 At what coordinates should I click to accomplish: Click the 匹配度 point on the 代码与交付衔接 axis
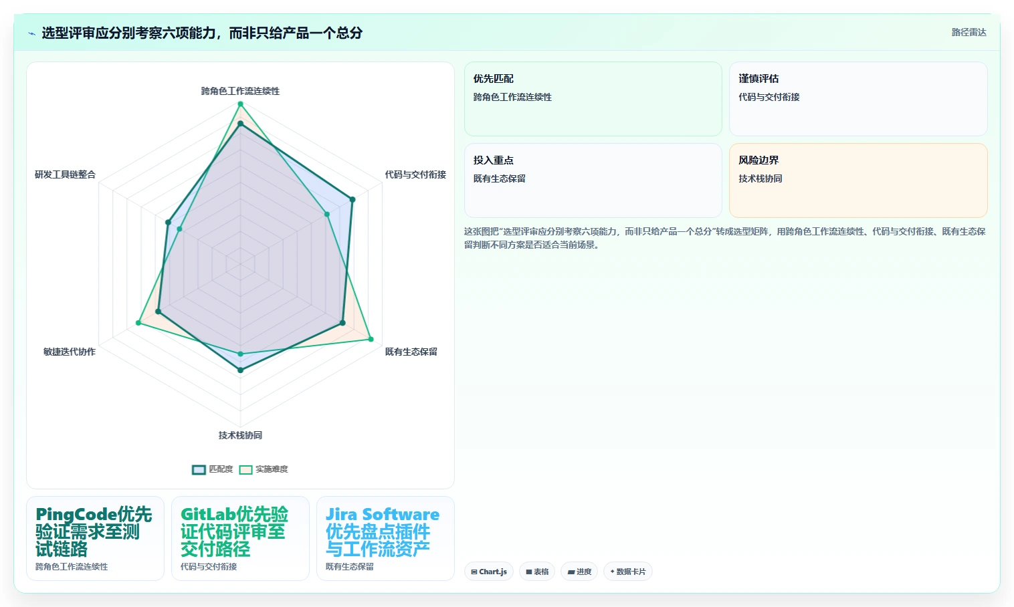(x=352, y=199)
